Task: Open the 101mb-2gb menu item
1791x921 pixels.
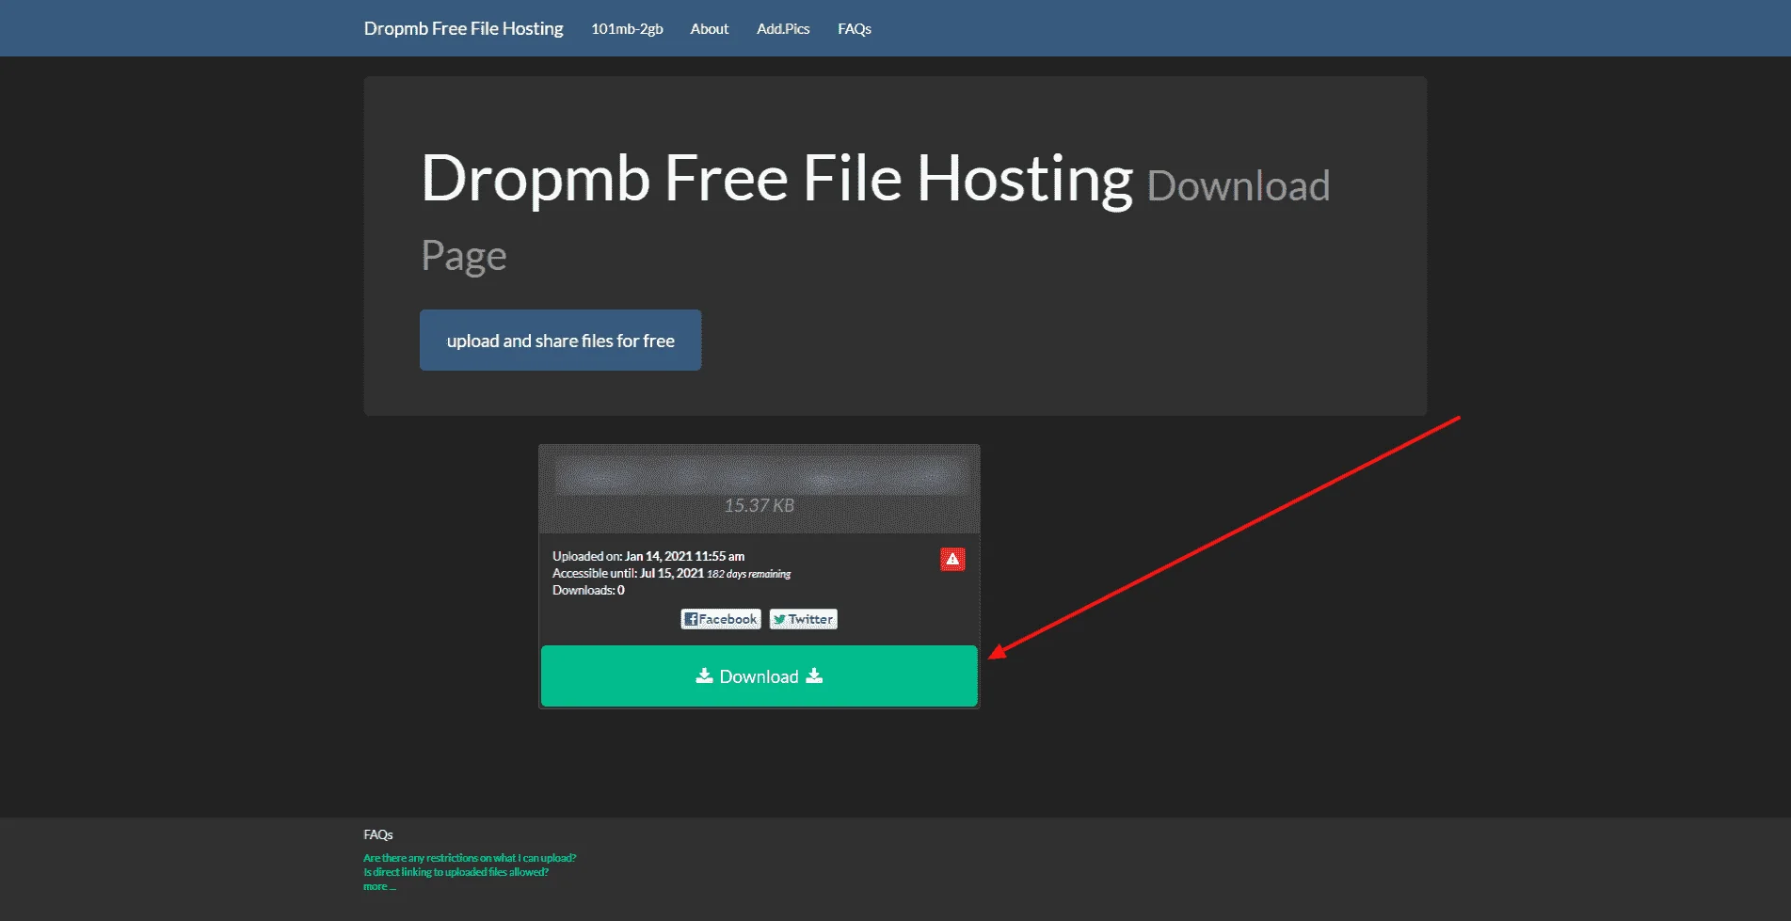Action: [627, 29]
